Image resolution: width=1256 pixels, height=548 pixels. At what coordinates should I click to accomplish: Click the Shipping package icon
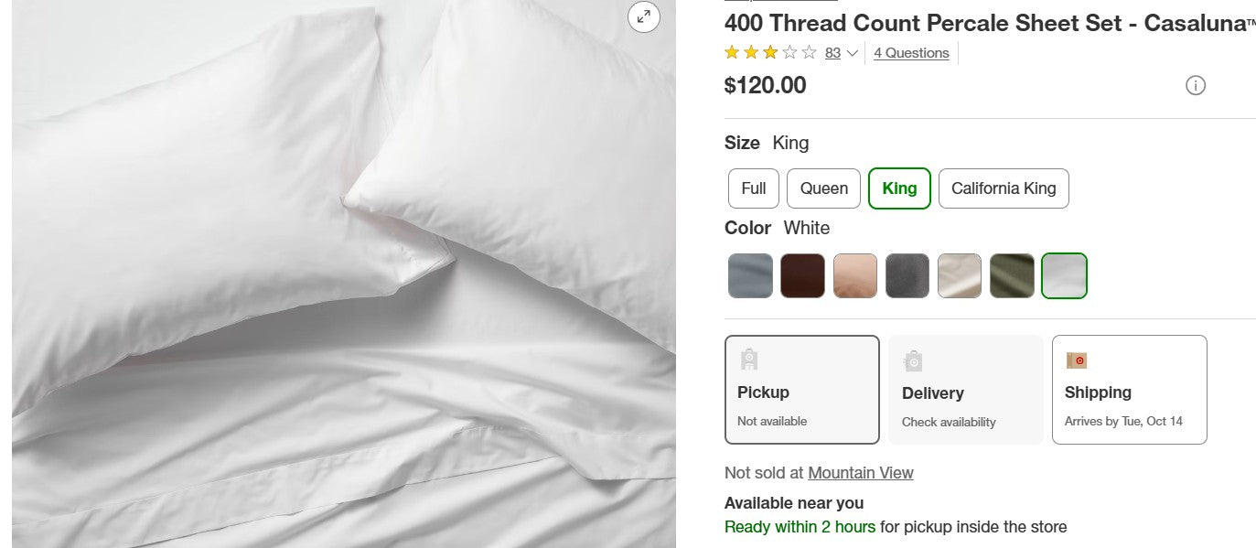pyautogui.click(x=1076, y=360)
